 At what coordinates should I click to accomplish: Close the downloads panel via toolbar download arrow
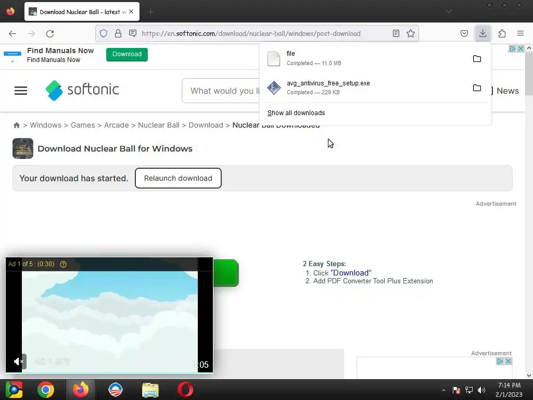pos(483,33)
